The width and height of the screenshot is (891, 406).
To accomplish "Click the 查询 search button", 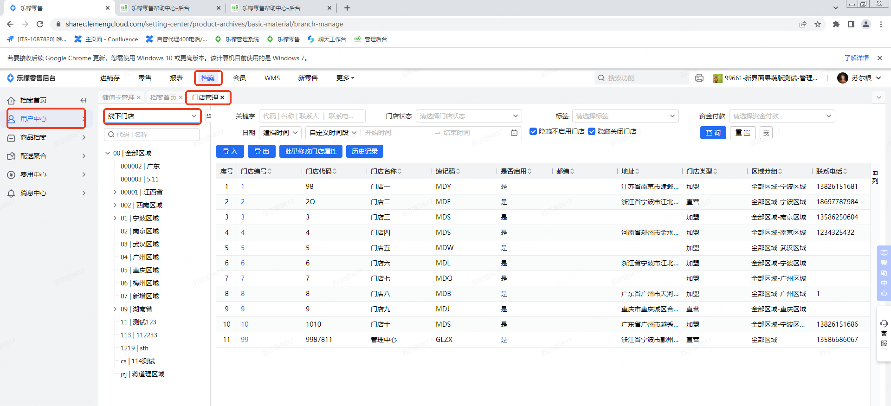I will point(713,133).
